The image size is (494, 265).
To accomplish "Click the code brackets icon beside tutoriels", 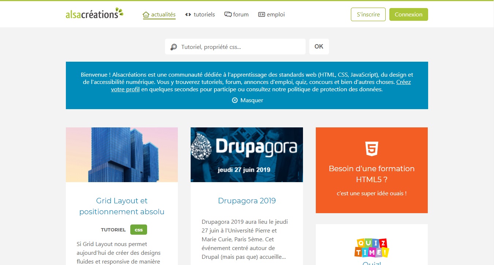I will [188, 15].
